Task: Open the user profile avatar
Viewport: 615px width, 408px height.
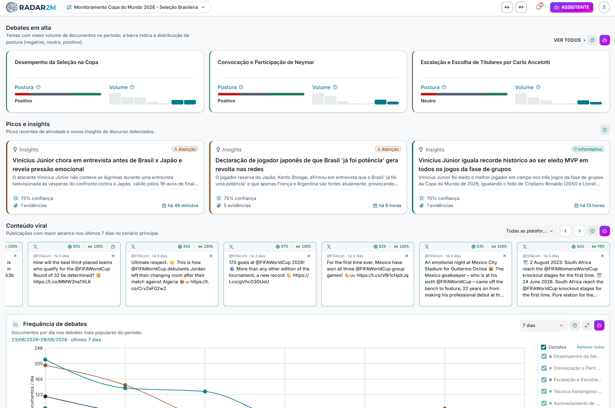Action: 604,7
